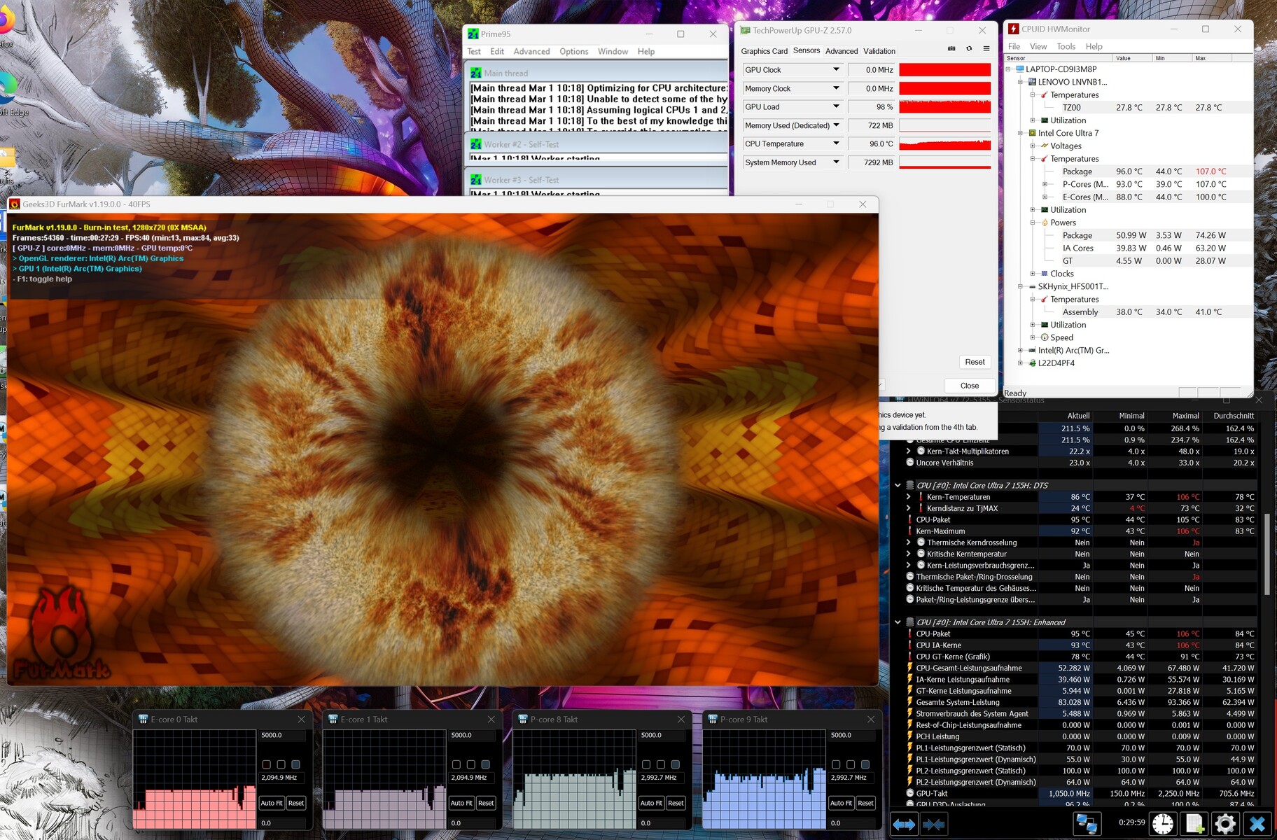Open the HWMonitor View menu
Screen dimensions: 1277x840
[x=1038, y=47]
